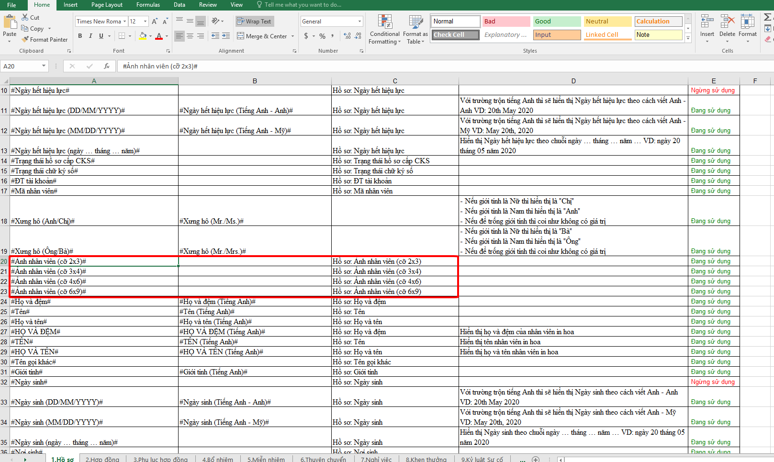Click the Increase Indent icon
The width and height of the screenshot is (774, 462).
tap(226, 36)
